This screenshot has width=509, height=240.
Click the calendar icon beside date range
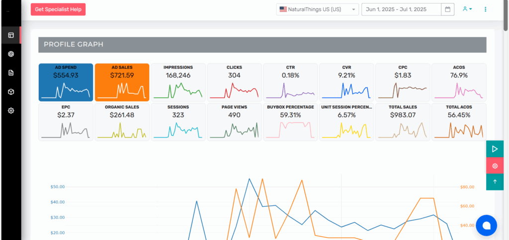click(448, 9)
